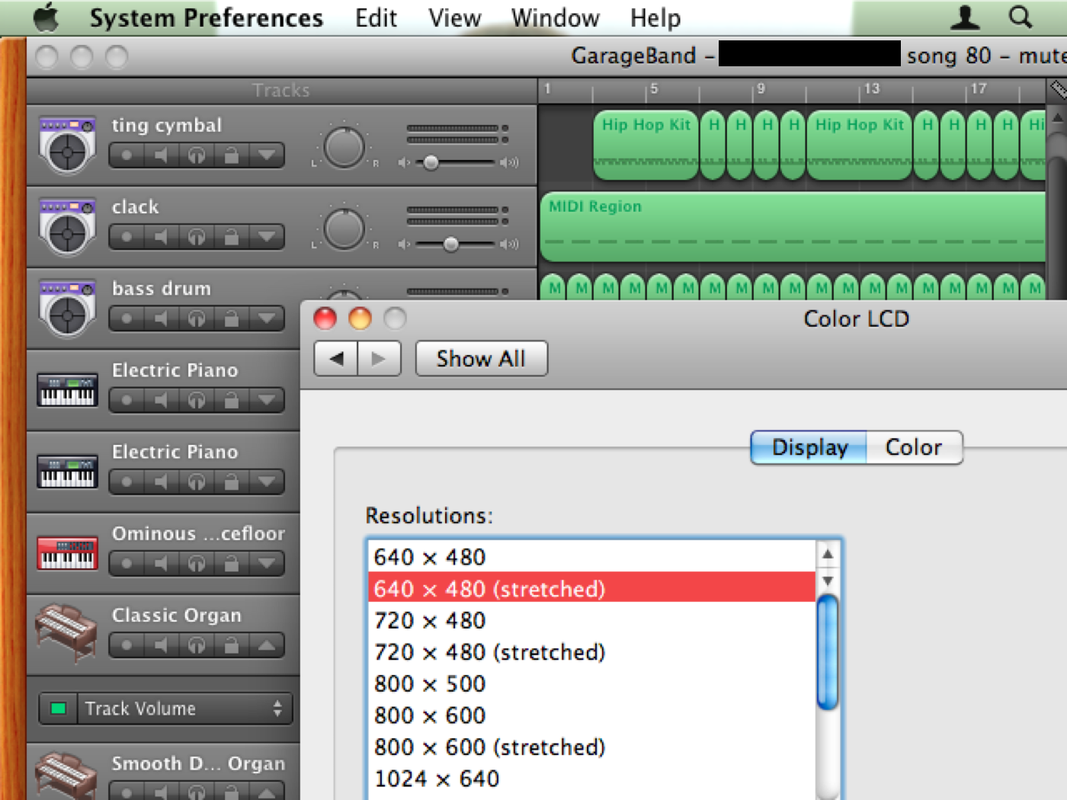Open the Track Volume automation dropdown
The image size is (1067, 800).
(184, 709)
